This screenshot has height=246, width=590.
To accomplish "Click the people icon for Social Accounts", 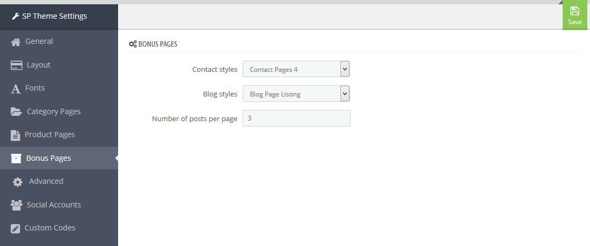I will [17, 205].
